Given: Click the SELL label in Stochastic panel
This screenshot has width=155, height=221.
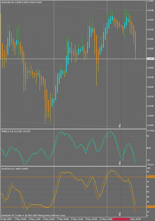Looking at the screenshot, I should (x=120, y=214).
